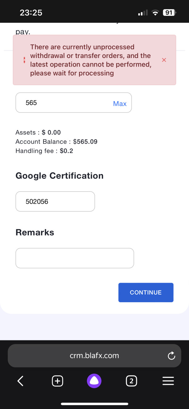Viewport: 189px width, 409px height.
Task: Tap the error alert message text
Action: click(90, 60)
